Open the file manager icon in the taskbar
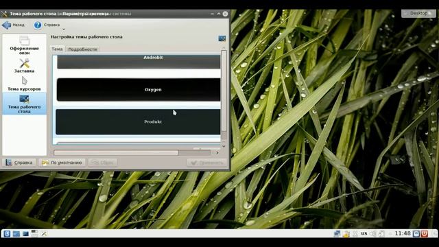The image size is (439, 247). click(16, 233)
